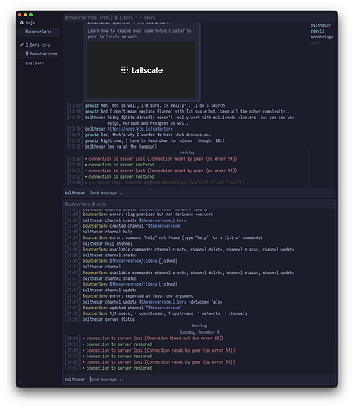
Task: Click geewiz nick on the 13:09 message
Action: tap(92, 105)
